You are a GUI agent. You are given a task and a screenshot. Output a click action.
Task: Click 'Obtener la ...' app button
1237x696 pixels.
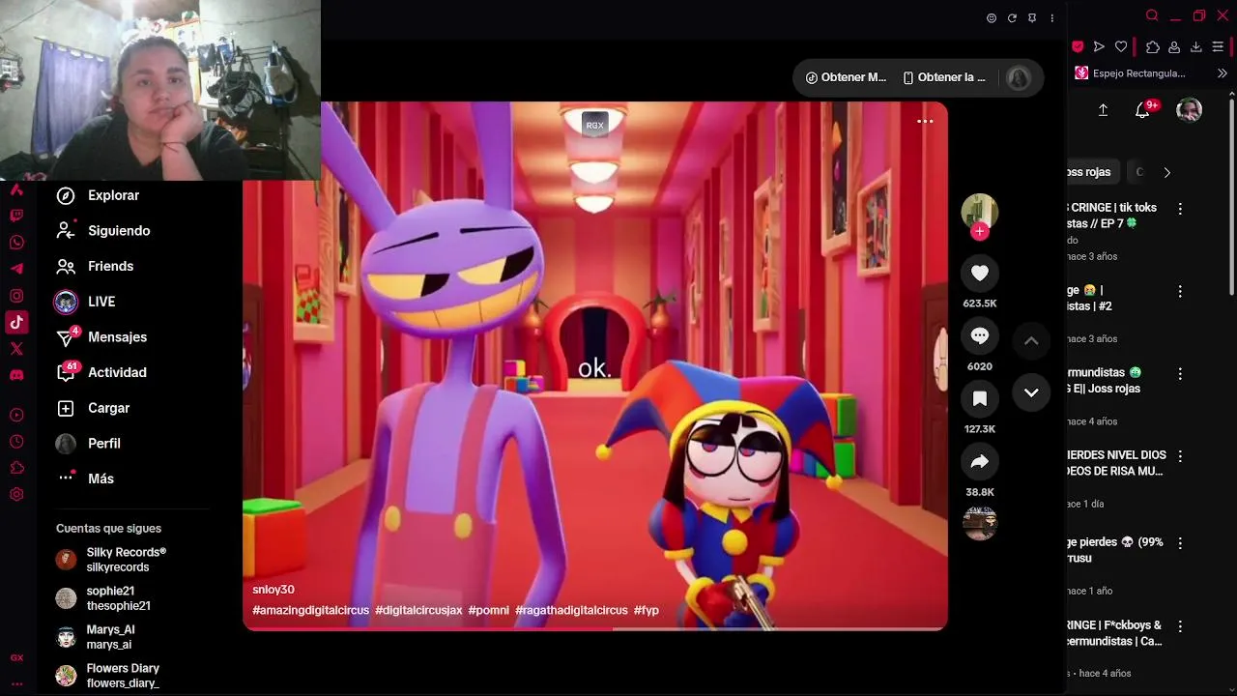944,77
